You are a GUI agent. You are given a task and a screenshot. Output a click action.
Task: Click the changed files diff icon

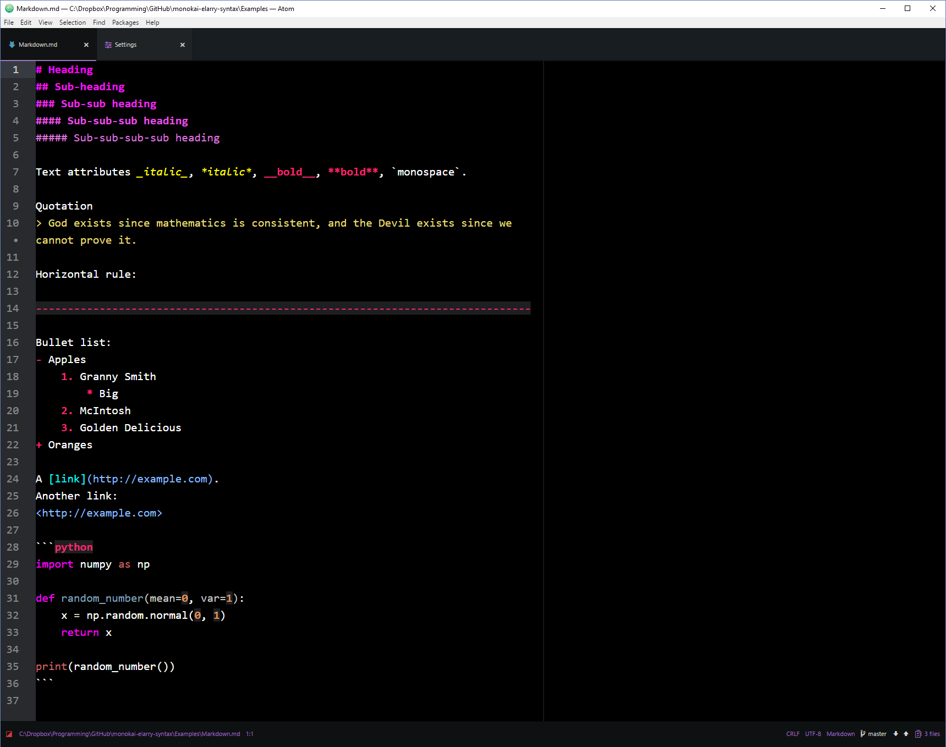pyautogui.click(x=918, y=734)
